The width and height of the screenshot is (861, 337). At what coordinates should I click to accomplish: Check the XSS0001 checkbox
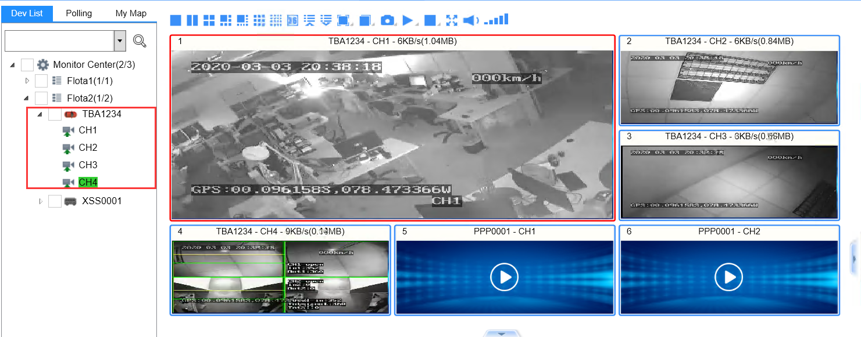pyautogui.click(x=55, y=201)
